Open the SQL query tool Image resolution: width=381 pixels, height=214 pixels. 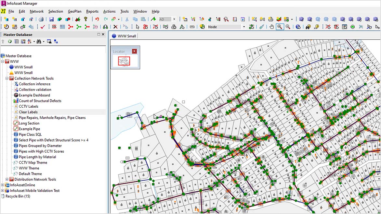pyautogui.click(x=54, y=27)
